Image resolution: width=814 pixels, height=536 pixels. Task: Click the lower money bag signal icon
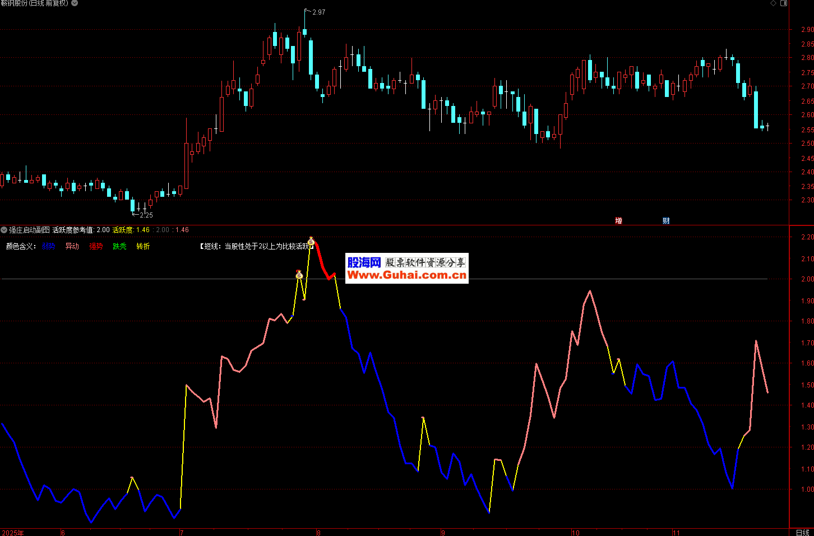pyautogui.click(x=299, y=275)
